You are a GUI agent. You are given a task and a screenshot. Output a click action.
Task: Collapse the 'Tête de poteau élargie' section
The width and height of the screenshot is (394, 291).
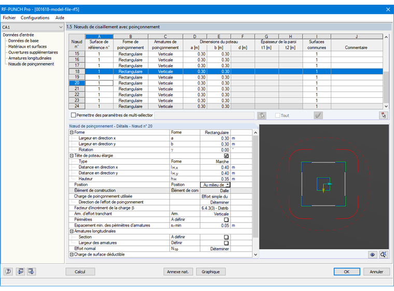[x=72, y=156]
